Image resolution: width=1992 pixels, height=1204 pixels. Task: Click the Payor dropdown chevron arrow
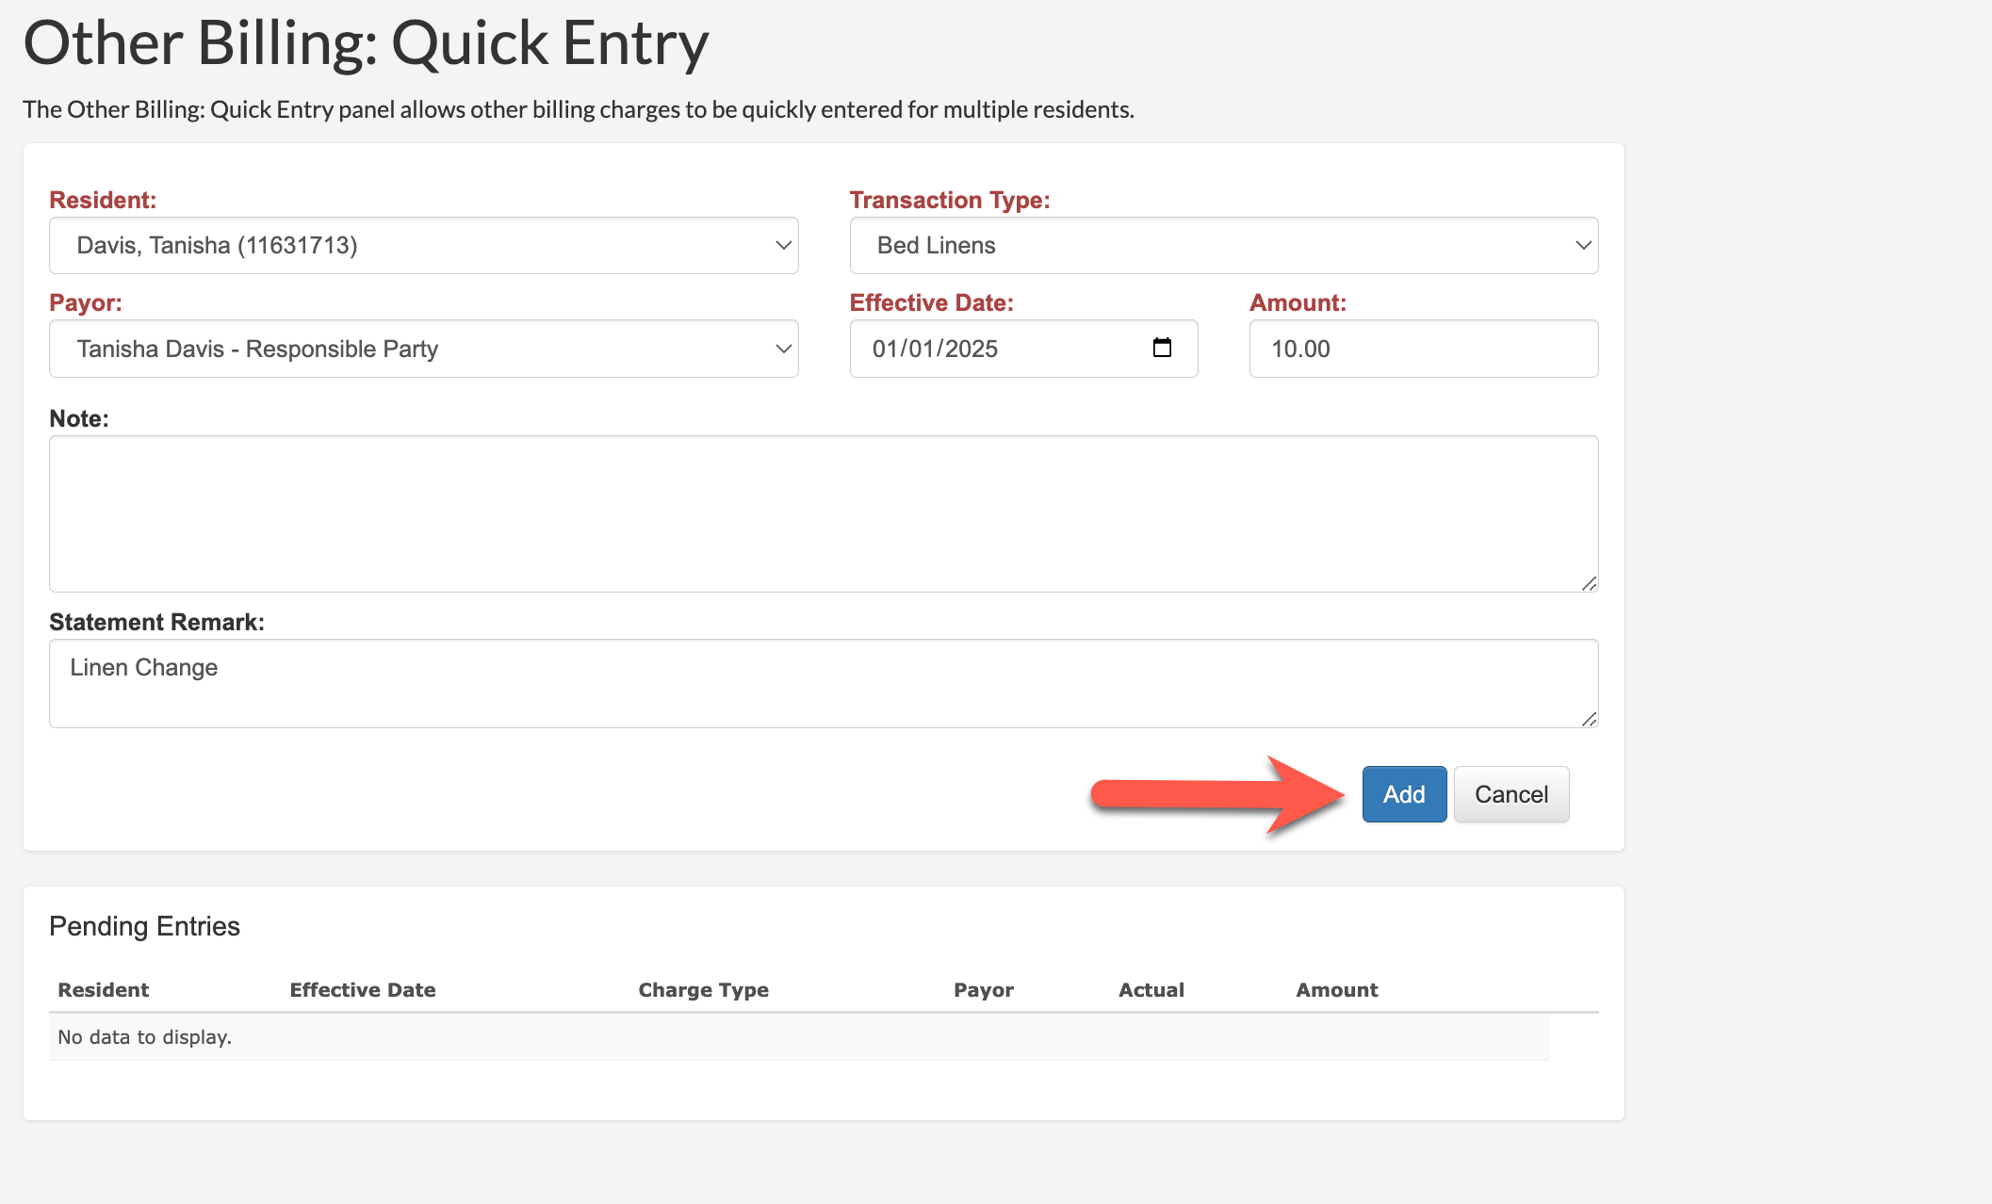coord(782,349)
